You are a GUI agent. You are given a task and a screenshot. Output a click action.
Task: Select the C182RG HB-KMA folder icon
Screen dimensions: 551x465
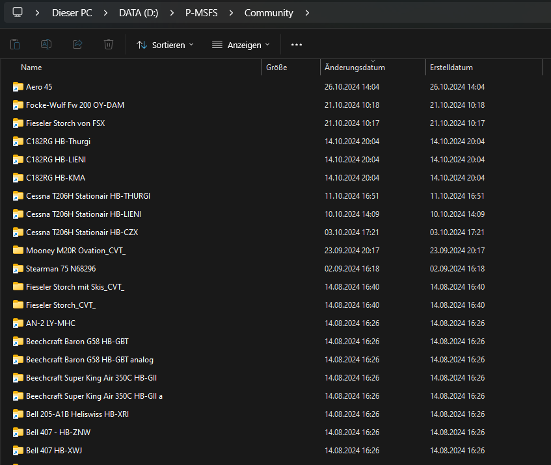(x=18, y=178)
